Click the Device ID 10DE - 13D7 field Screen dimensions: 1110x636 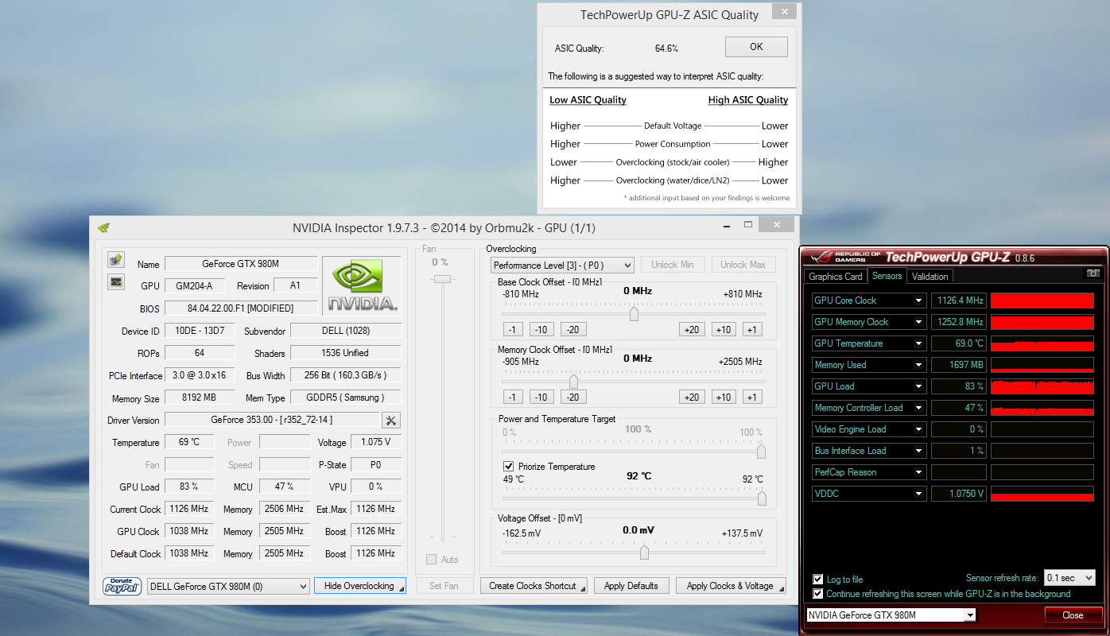pyautogui.click(x=200, y=331)
